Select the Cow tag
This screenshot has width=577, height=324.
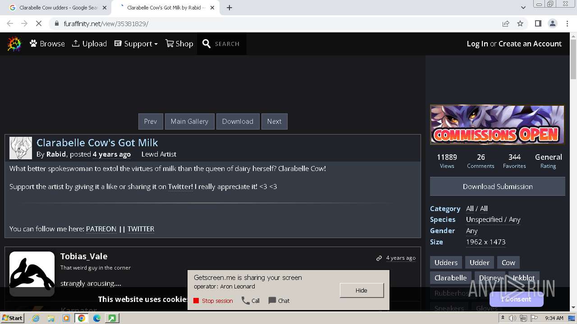508,263
